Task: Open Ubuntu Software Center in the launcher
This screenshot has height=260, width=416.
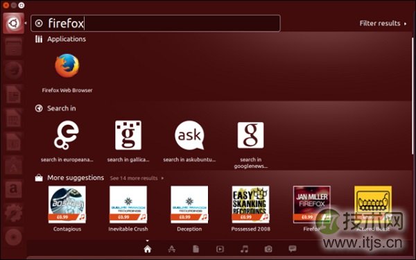Action: 14,165
